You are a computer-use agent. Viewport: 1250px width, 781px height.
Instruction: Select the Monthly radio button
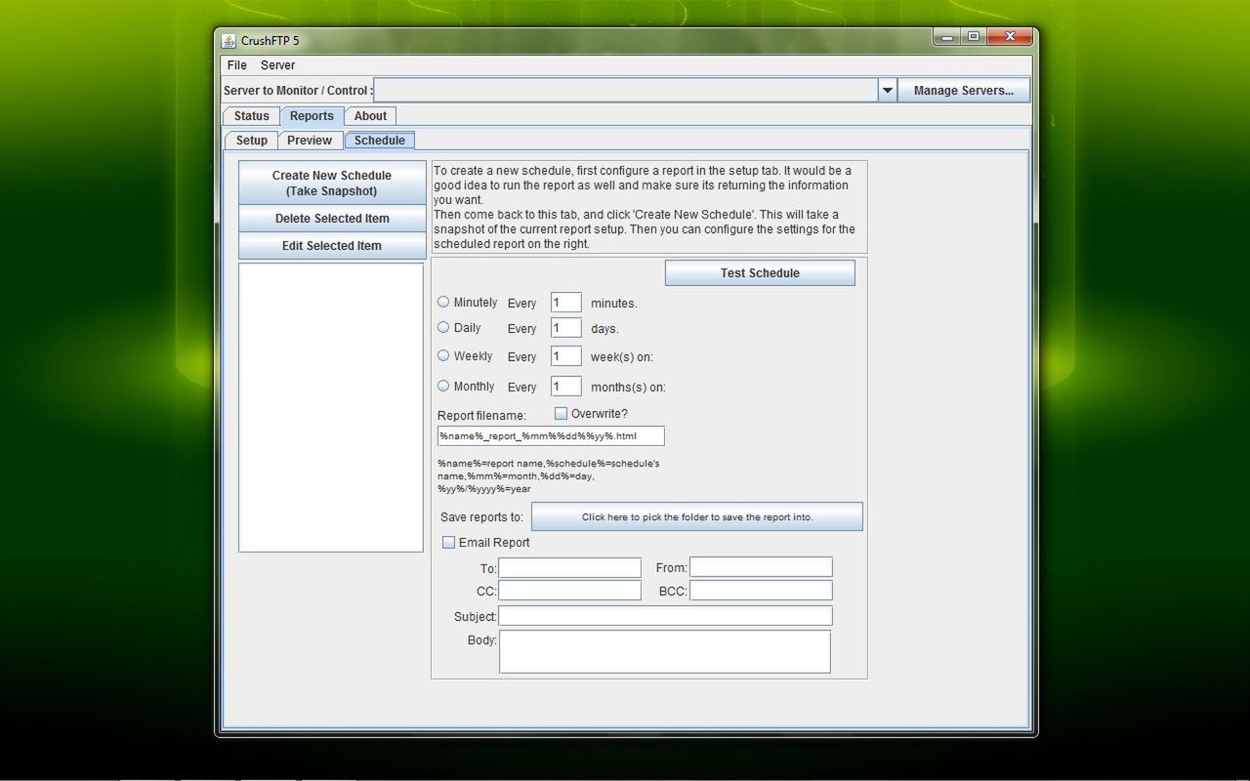pos(443,387)
